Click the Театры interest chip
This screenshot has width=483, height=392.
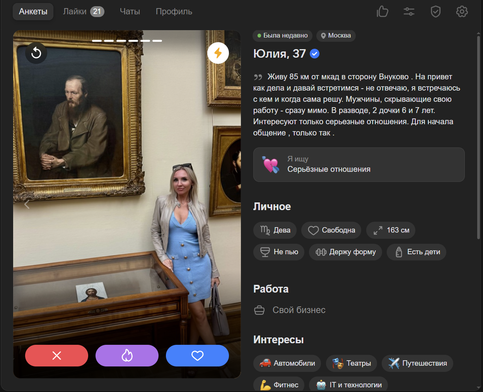click(x=352, y=363)
